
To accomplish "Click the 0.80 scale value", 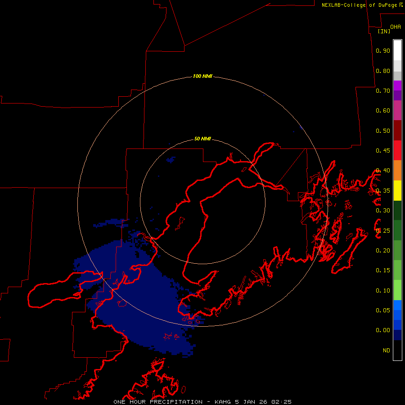I will 383,71.
